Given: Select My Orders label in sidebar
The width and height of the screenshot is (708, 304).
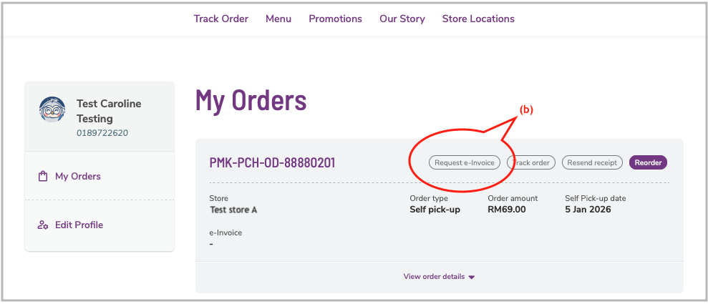Looking at the screenshot, I should click(78, 176).
